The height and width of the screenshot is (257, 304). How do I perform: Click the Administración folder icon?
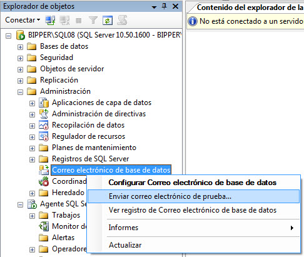pyautogui.click(x=32, y=91)
